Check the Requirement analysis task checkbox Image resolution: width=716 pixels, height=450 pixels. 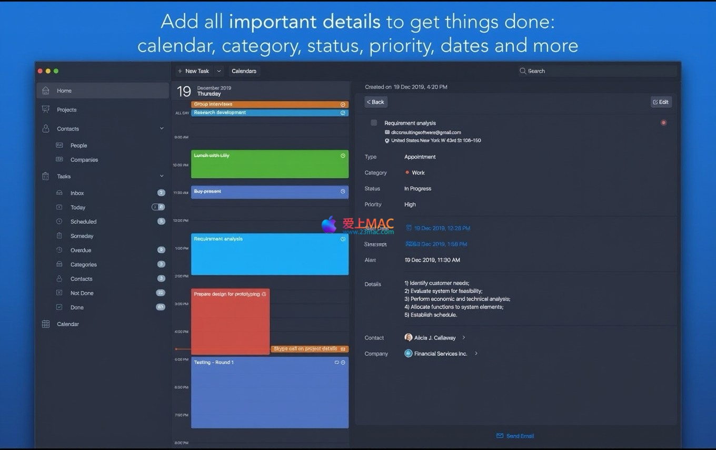point(374,122)
